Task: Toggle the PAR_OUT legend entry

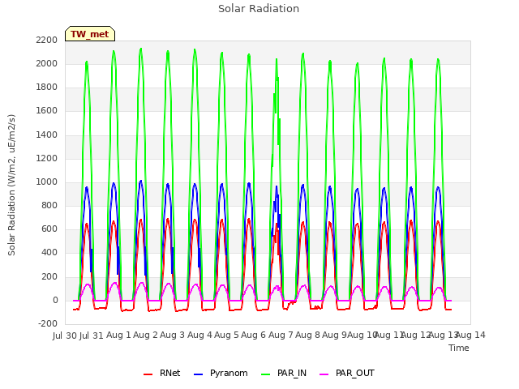Action: point(347,373)
